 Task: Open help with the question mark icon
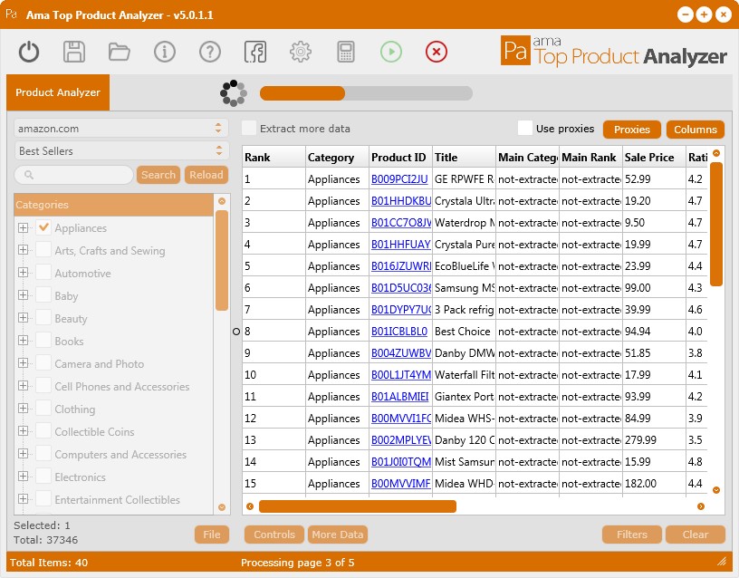210,52
